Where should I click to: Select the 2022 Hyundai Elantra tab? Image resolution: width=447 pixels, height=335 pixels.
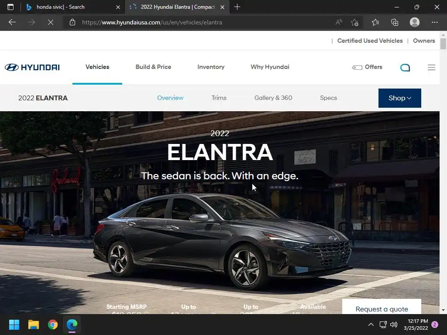click(x=177, y=7)
